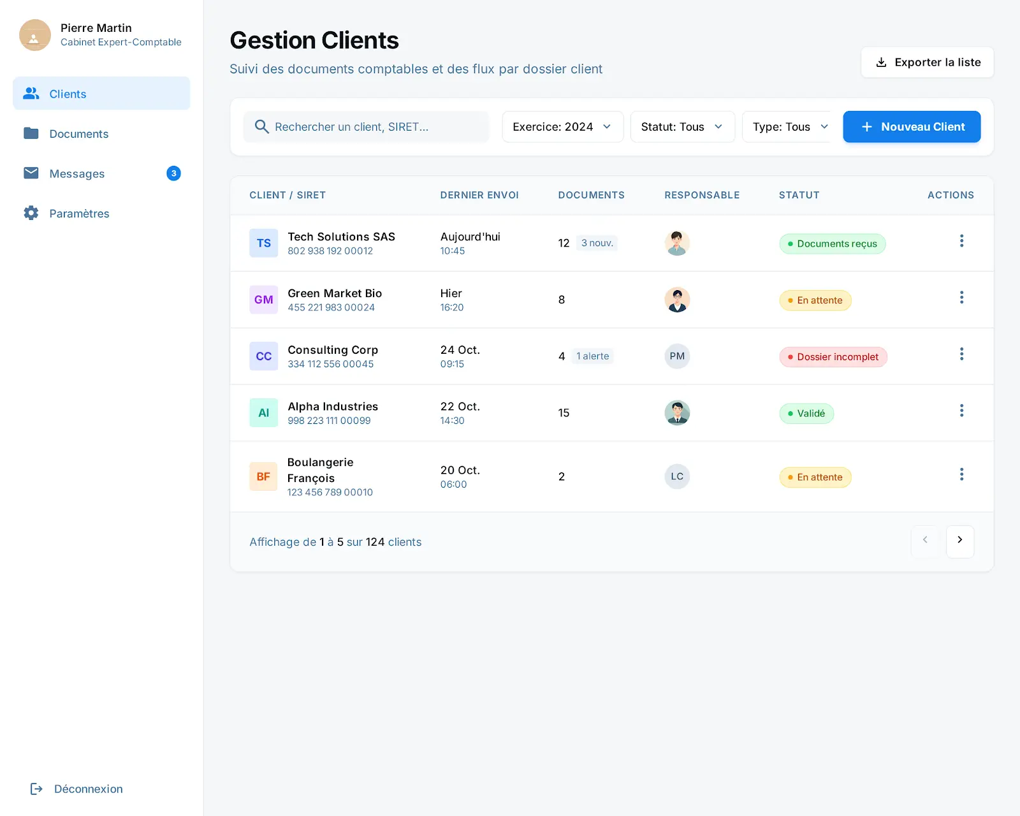
Task: Switch to the Clients sidebar item
Action: pyautogui.click(x=67, y=94)
